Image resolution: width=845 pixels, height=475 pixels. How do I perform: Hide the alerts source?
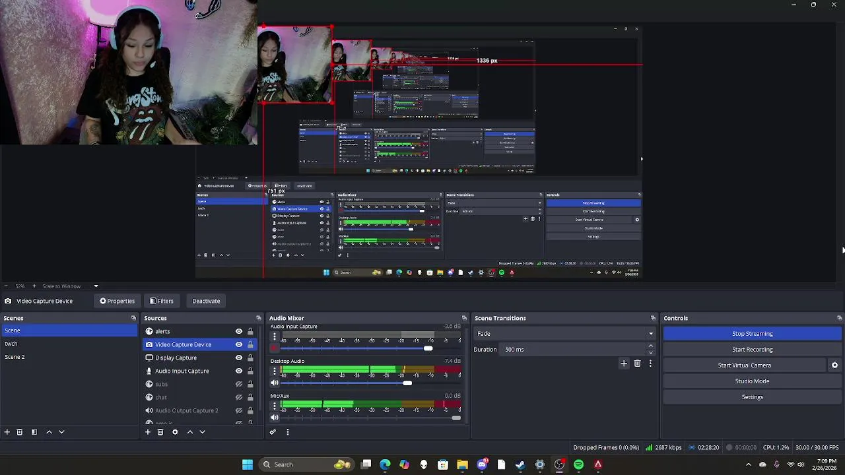(x=239, y=331)
